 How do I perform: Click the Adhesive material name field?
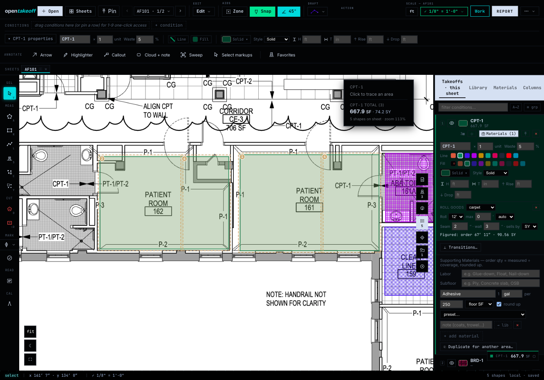click(468, 294)
